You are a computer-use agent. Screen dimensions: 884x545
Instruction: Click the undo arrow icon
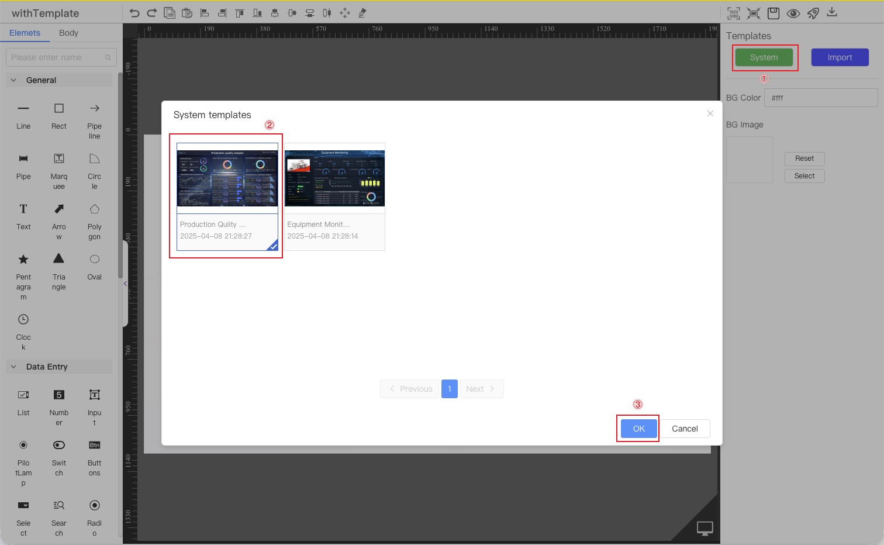(134, 13)
